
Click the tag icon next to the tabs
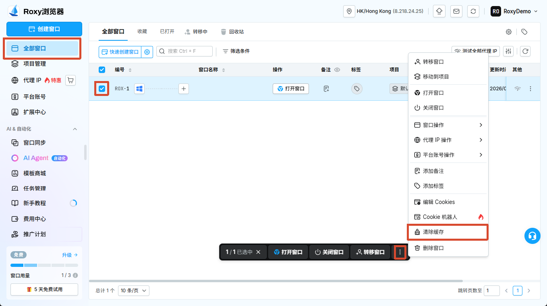pyautogui.click(x=524, y=32)
